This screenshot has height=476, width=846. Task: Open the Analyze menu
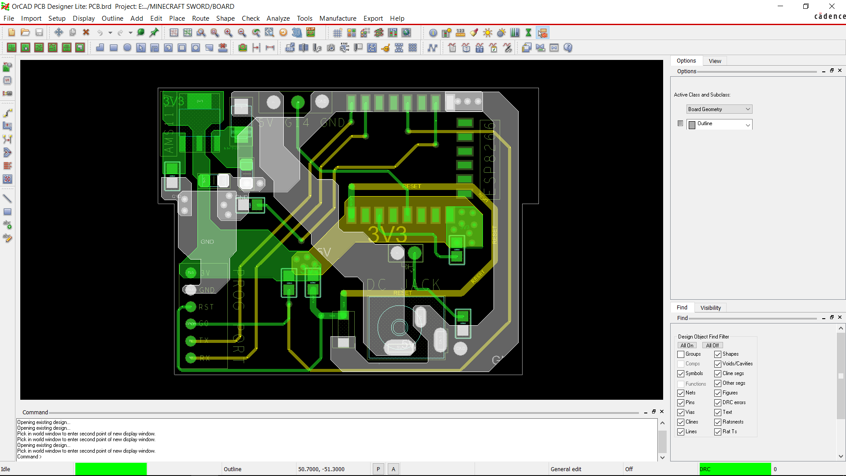coord(278,19)
